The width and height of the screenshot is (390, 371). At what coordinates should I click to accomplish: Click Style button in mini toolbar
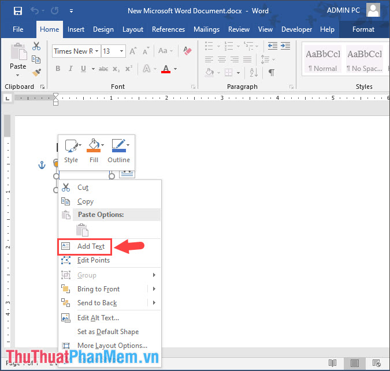pyautogui.click(x=71, y=152)
